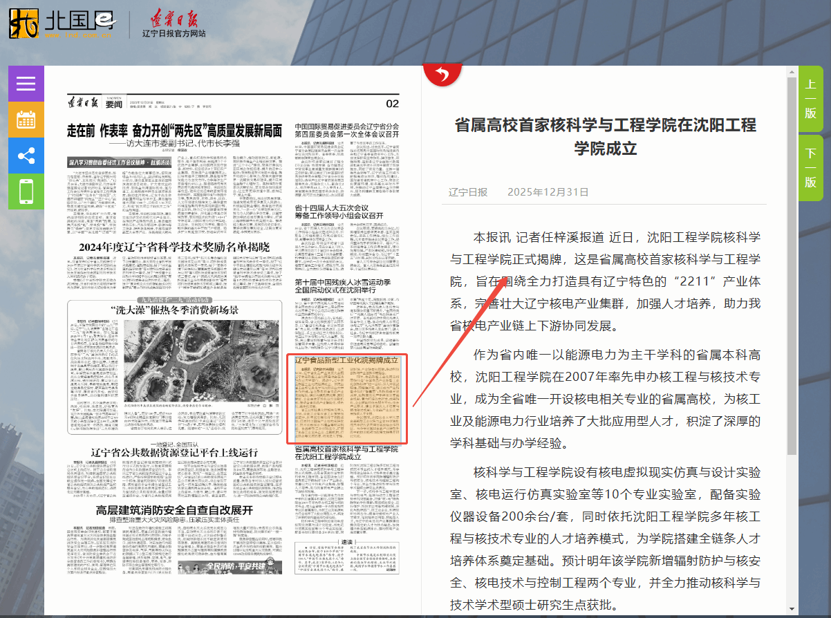Click the 北国网 logo
This screenshot has height=618, width=831.
(x=61, y=24)
